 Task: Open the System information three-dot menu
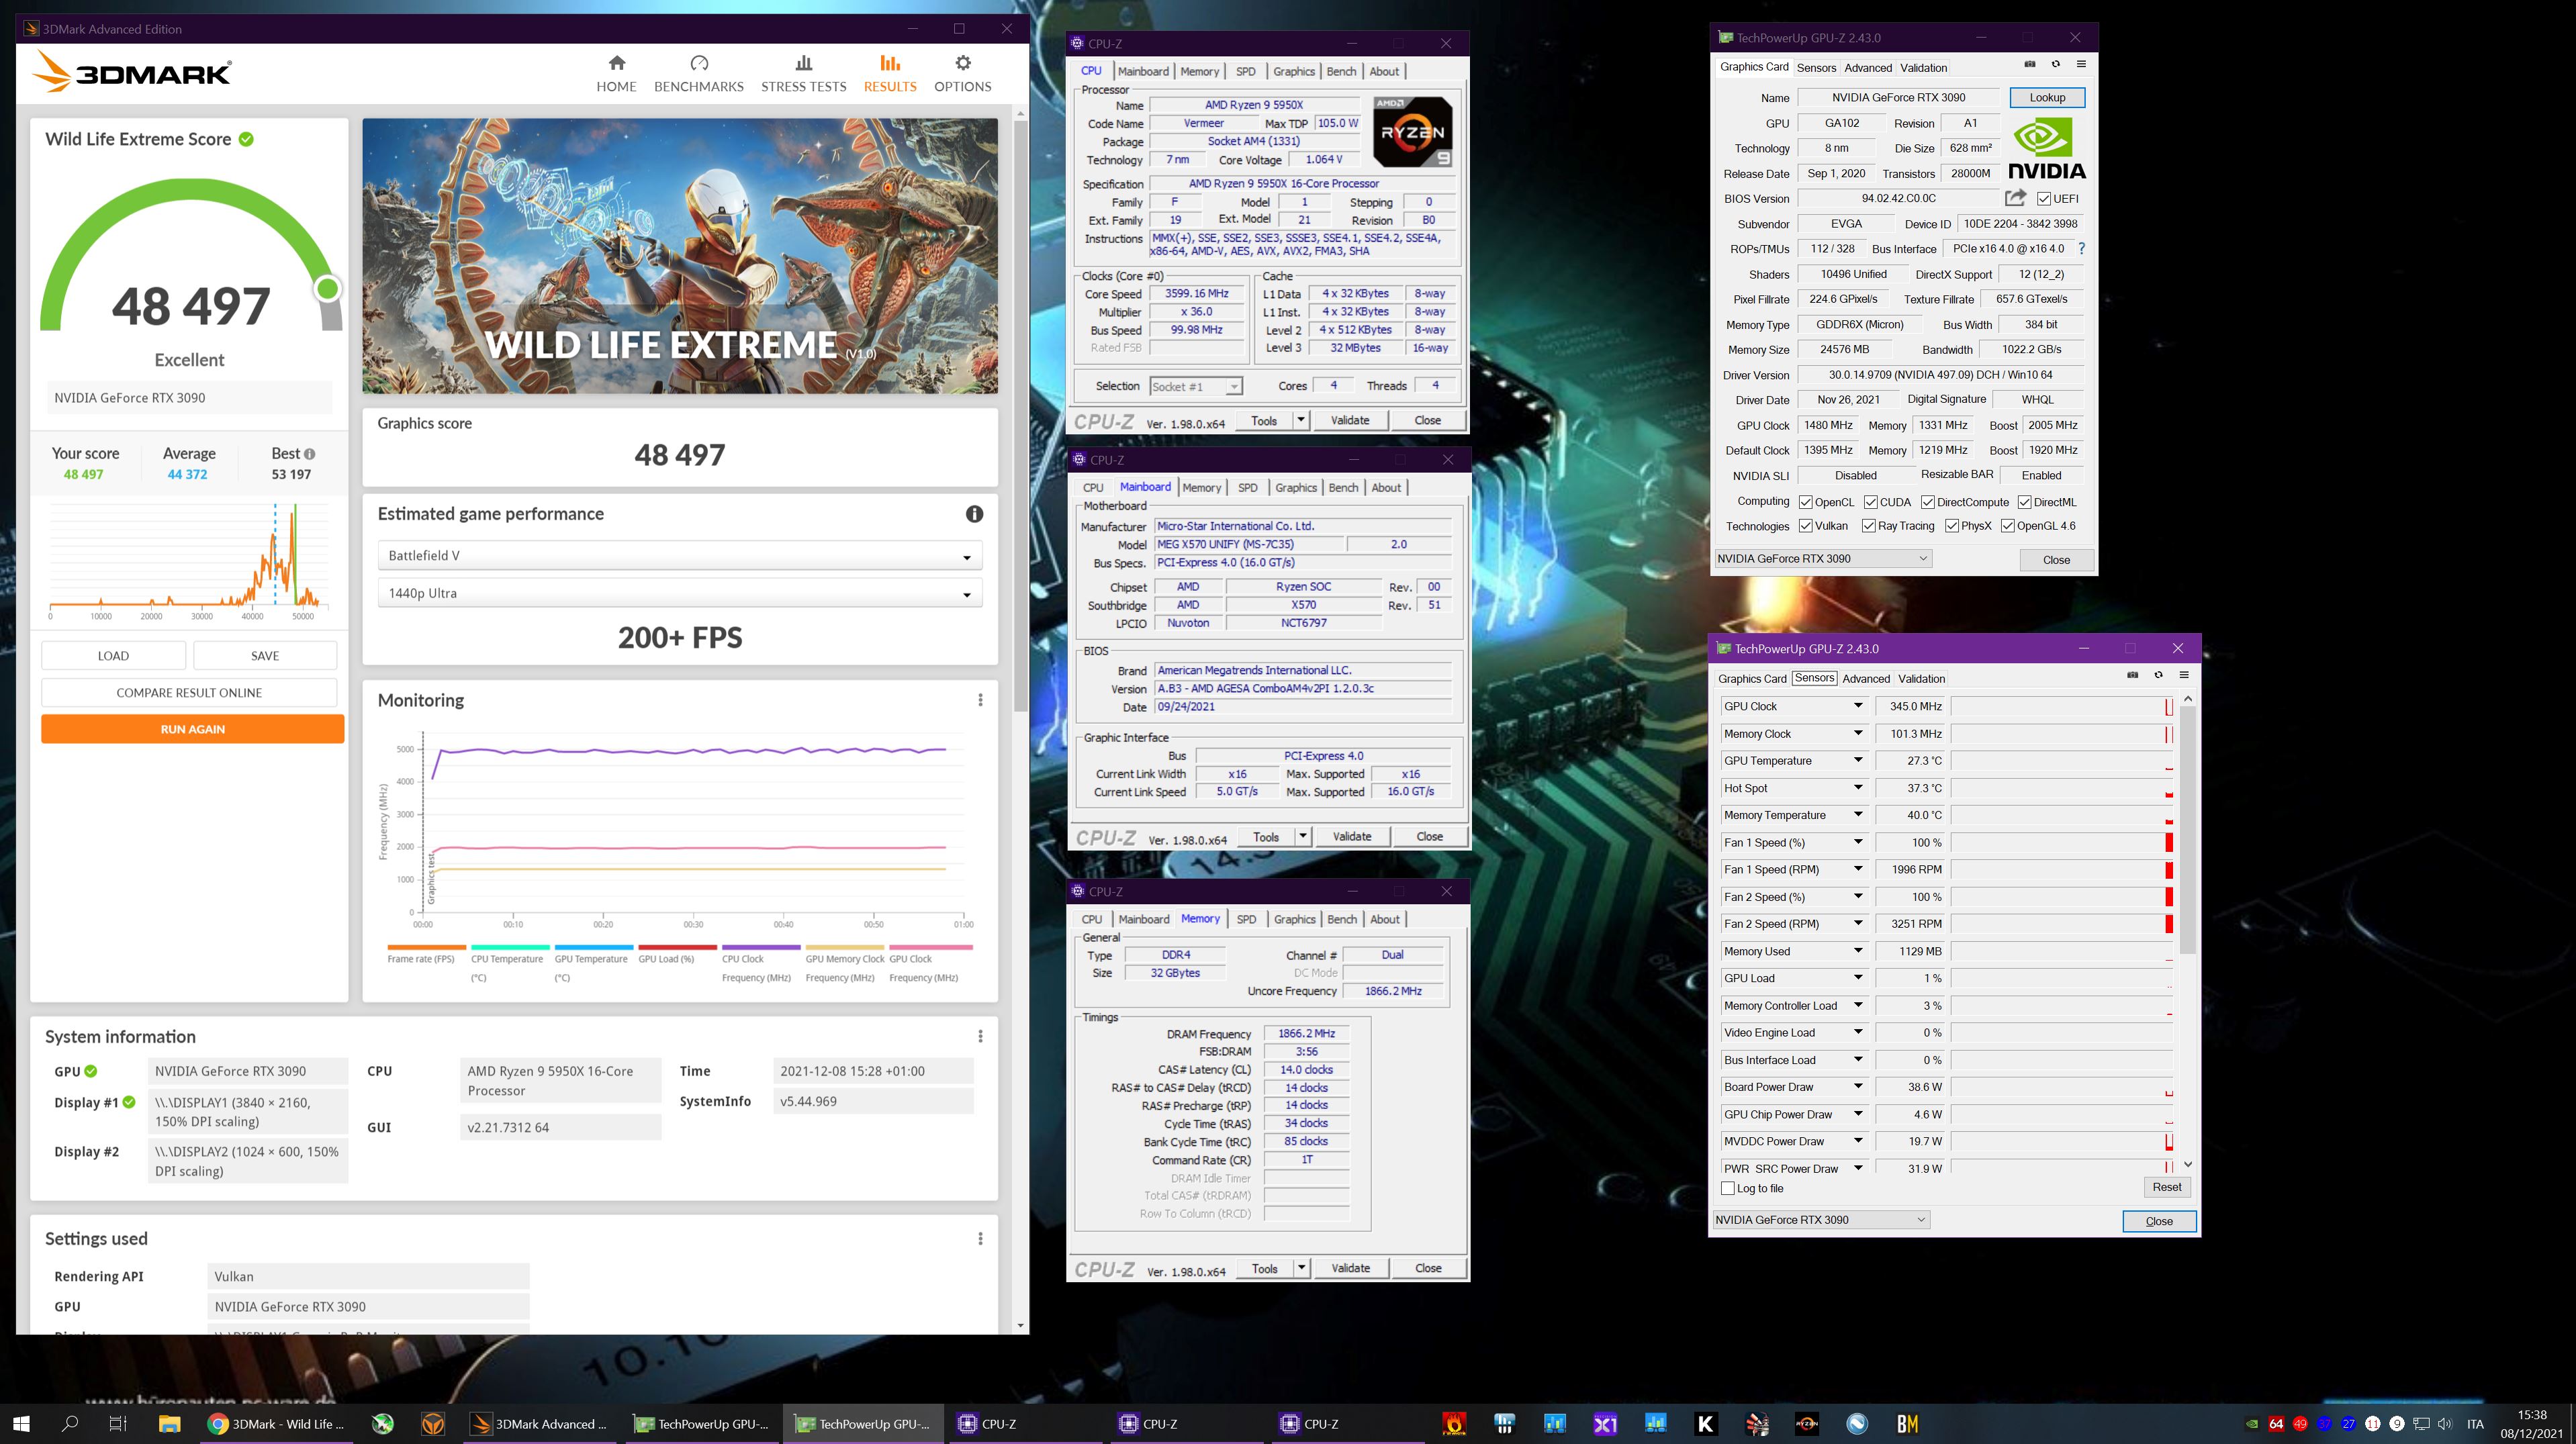[980, 1036]
